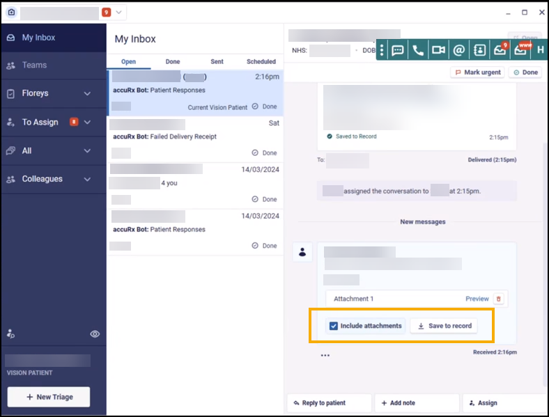The image size is (549, 417).
Task: Switch to the Scheduled tab
Action: [261, 62]
